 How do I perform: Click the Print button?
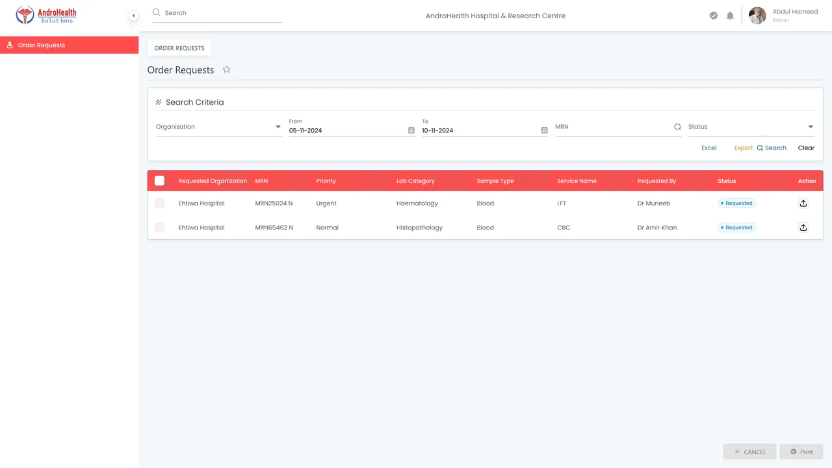[801, 452]
